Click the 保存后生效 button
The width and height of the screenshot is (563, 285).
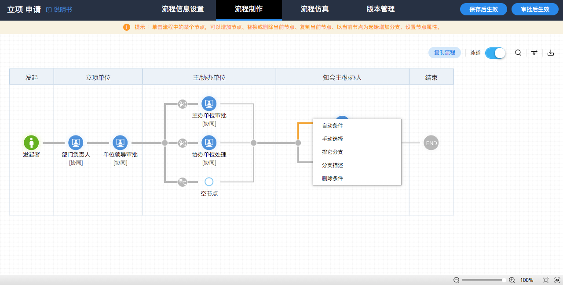point(483,9)
